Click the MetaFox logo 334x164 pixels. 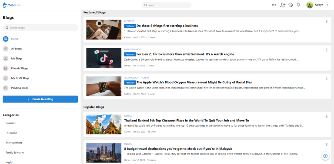coord(12,5)
